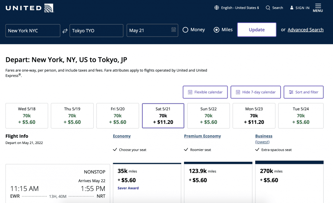333x203 pixels.
Task: Click the Update button
Action: (x=257, y=30)
